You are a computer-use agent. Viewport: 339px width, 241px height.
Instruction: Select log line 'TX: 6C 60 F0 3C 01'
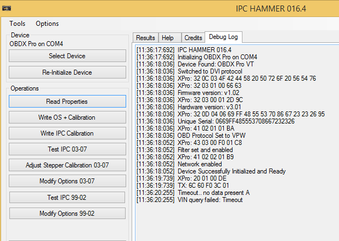[x=183, y=186]
